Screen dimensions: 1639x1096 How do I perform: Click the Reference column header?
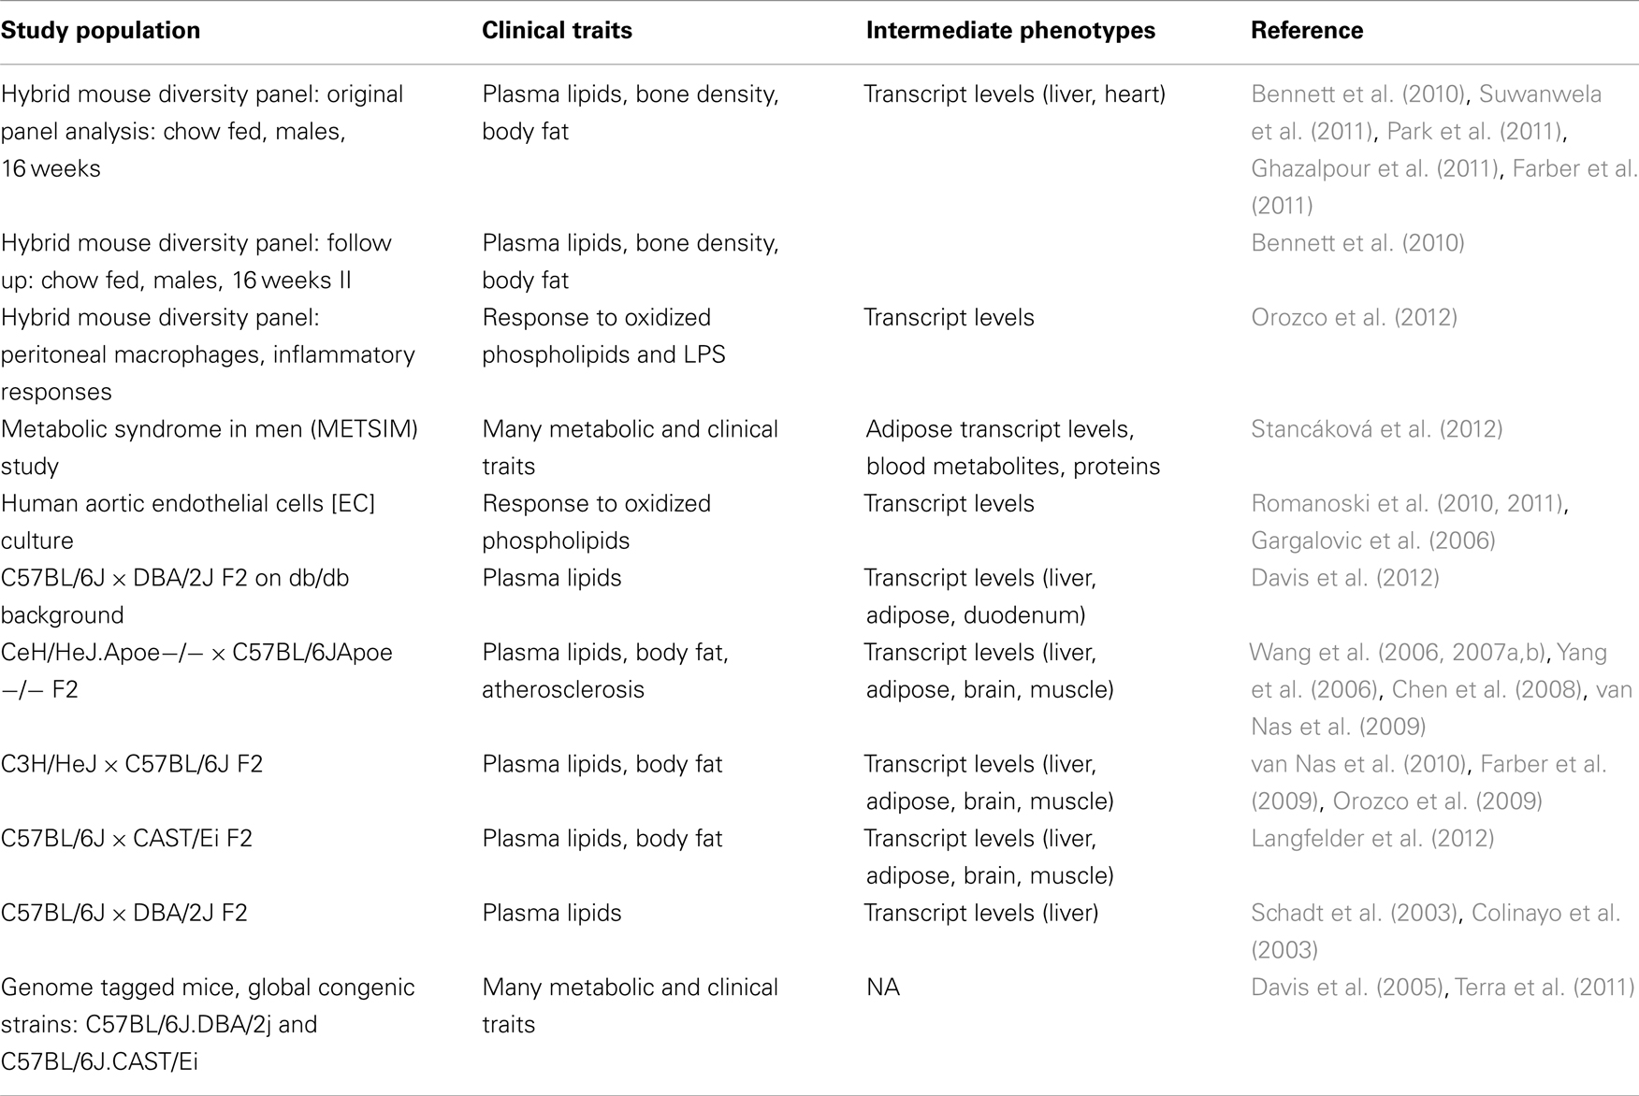[1307, 31]
